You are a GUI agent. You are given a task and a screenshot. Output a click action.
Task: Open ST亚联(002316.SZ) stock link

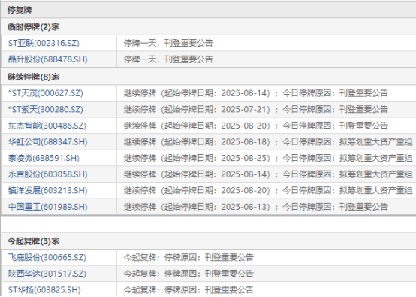pos(44,43)
